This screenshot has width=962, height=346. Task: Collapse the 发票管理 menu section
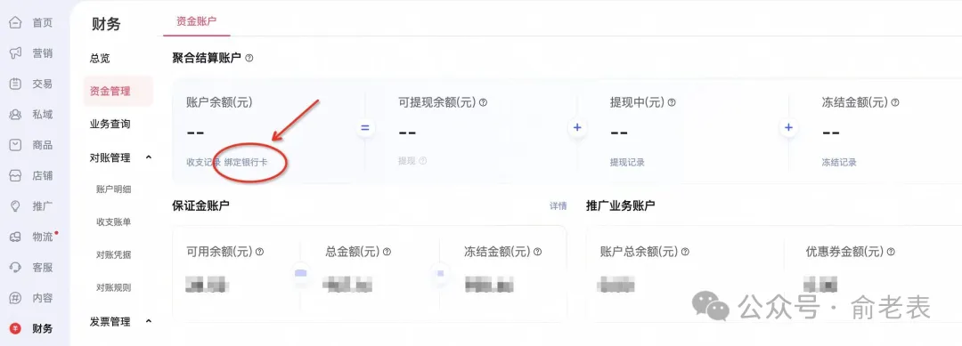point(149,321)
